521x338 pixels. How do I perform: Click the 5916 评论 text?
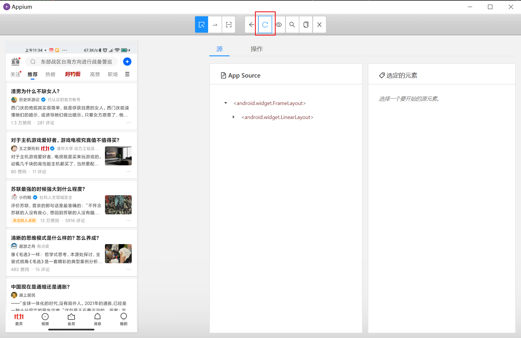[x=75, y=220]
